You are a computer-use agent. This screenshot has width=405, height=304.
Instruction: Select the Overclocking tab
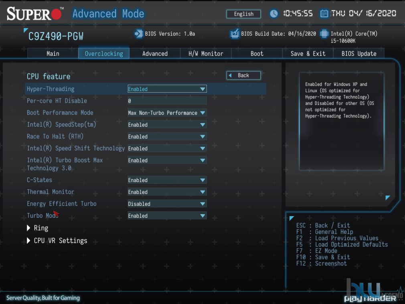click(104, 53)
